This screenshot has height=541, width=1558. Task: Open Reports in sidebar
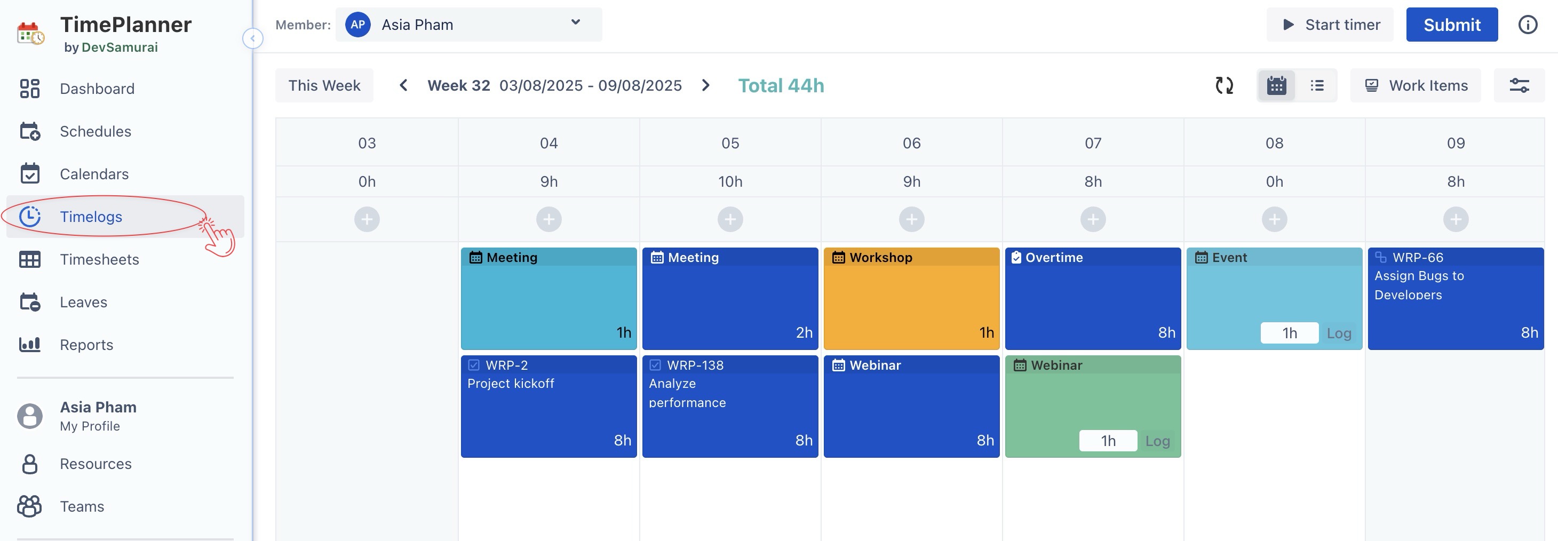(x=86, y=345)
